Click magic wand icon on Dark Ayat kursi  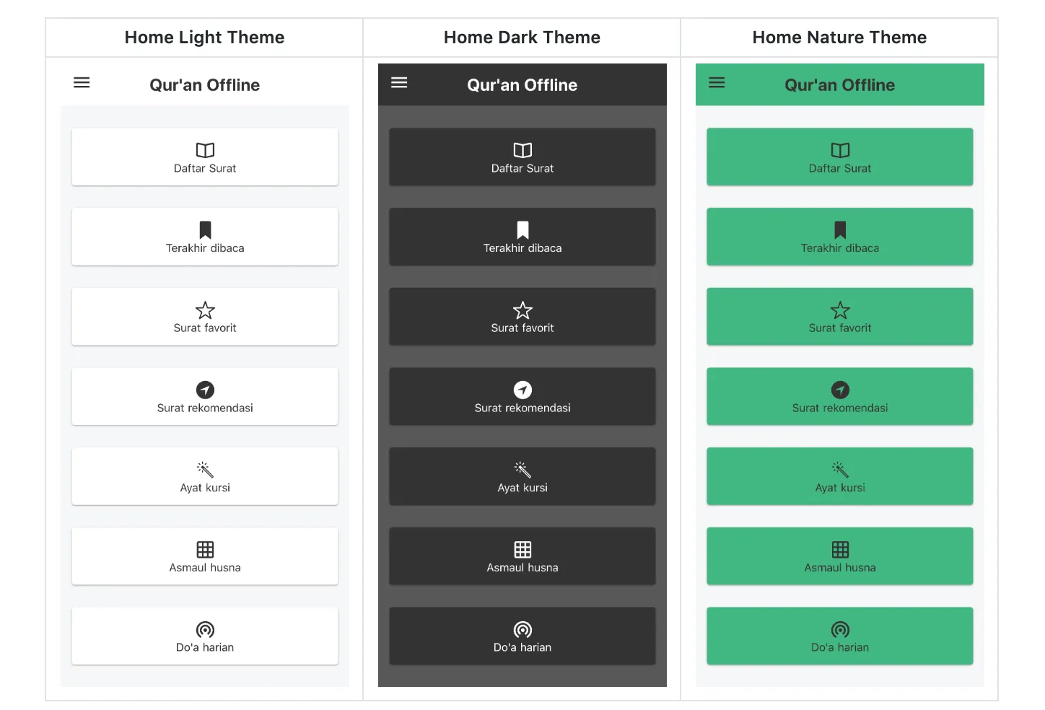coord(522,470)
